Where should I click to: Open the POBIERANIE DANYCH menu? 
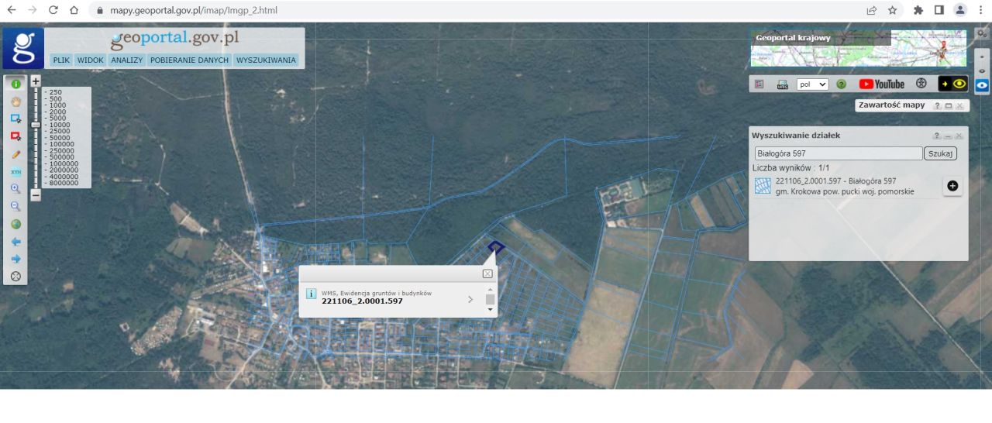coord(190,60)
